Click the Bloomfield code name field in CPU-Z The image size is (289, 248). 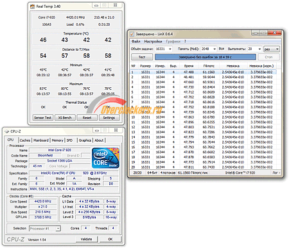(45, 156)
